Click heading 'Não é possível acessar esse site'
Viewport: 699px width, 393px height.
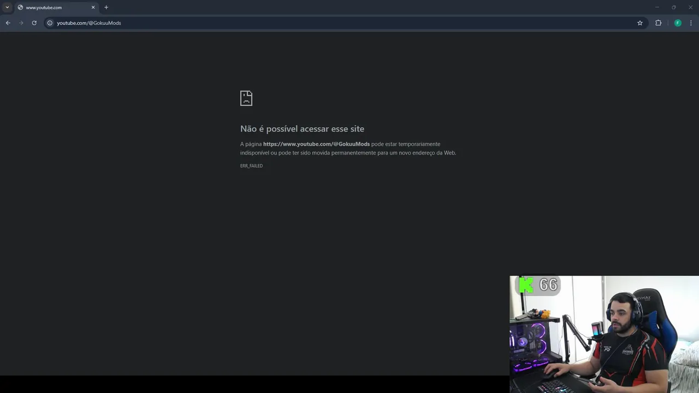(x=302, y=129)
